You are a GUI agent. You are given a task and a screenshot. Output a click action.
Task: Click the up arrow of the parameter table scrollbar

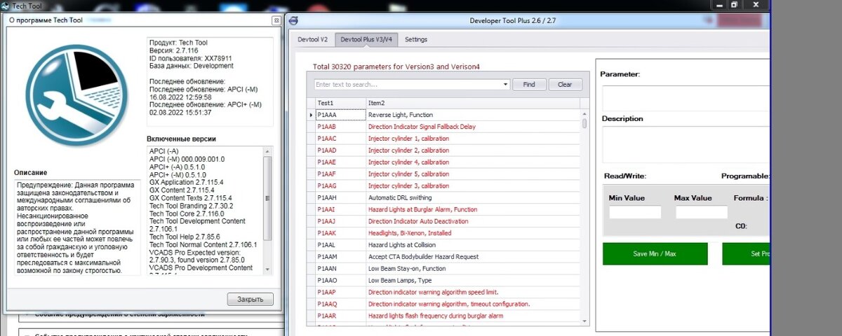584,114
